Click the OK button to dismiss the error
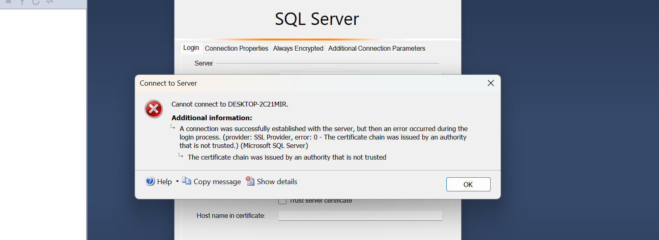This screenshot has width=659, height=240. coord(468,184)
